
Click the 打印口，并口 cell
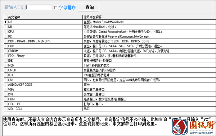point(149,104)
